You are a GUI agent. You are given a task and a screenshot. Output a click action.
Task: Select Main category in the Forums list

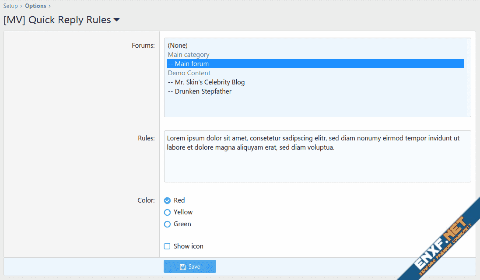click(x=189, y=55)
